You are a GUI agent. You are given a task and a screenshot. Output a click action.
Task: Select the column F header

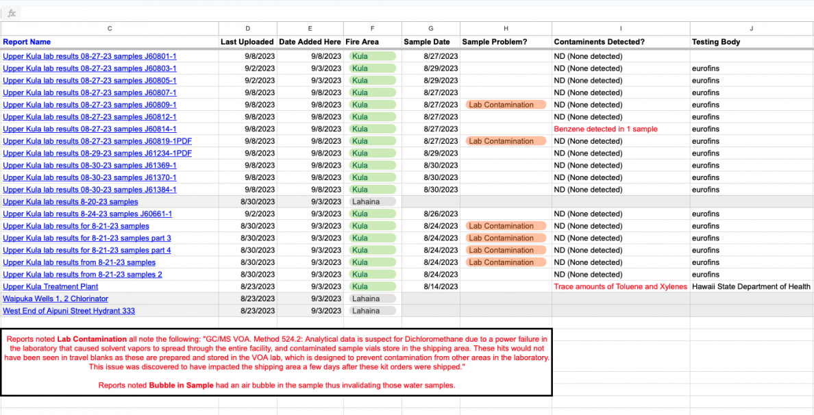372,28
